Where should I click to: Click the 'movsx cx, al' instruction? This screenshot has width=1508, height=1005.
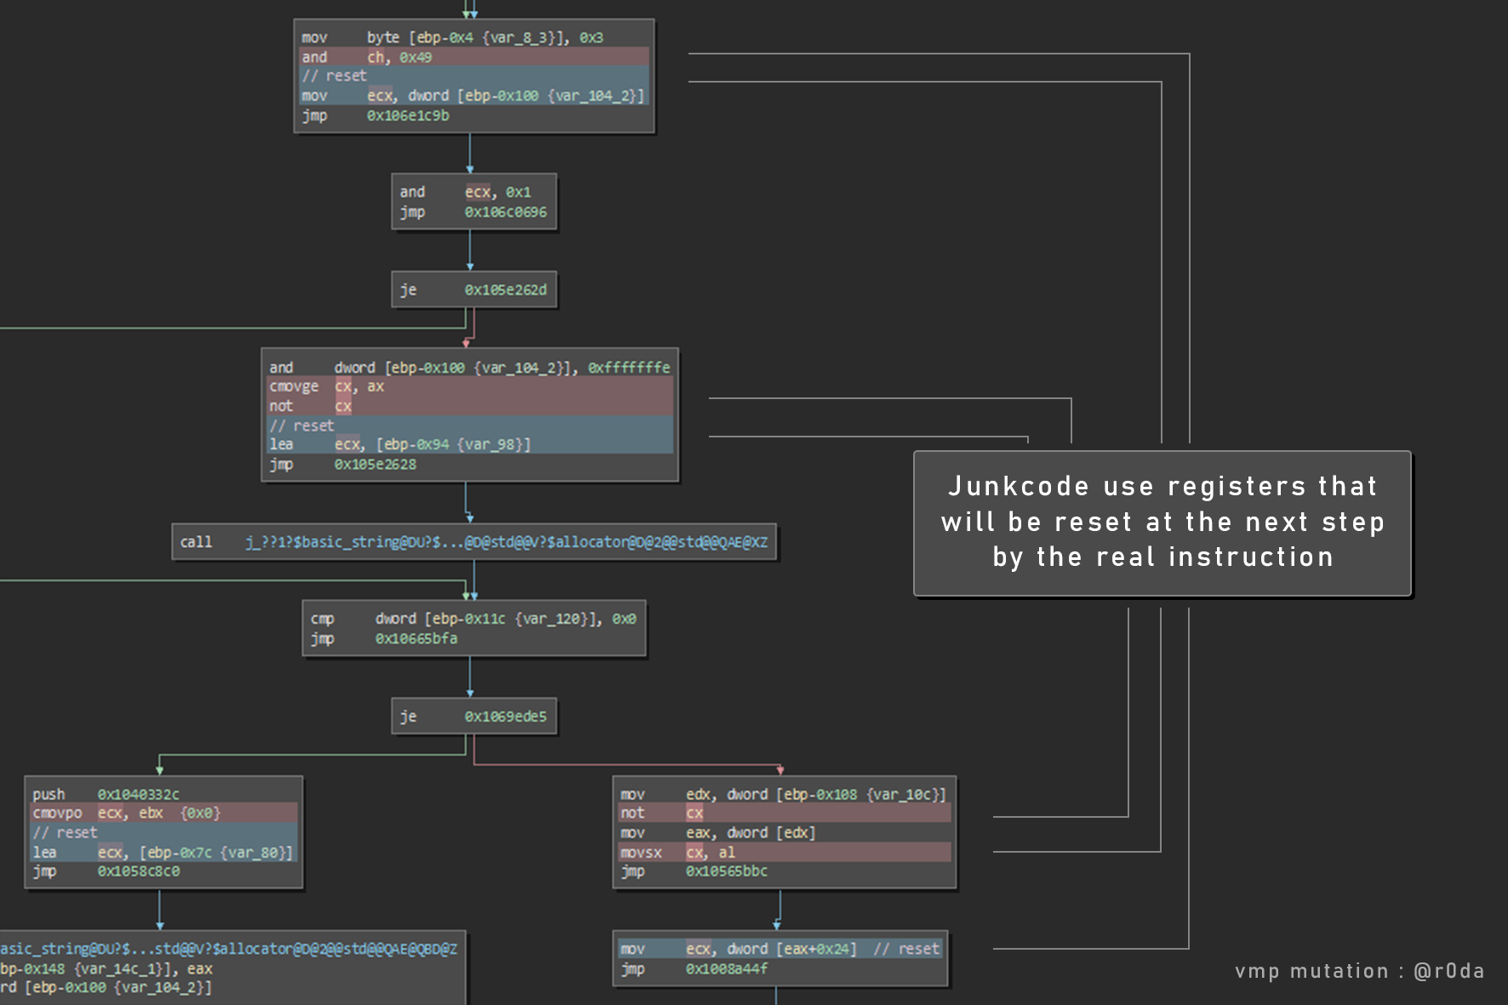click(x=785, y=852)
